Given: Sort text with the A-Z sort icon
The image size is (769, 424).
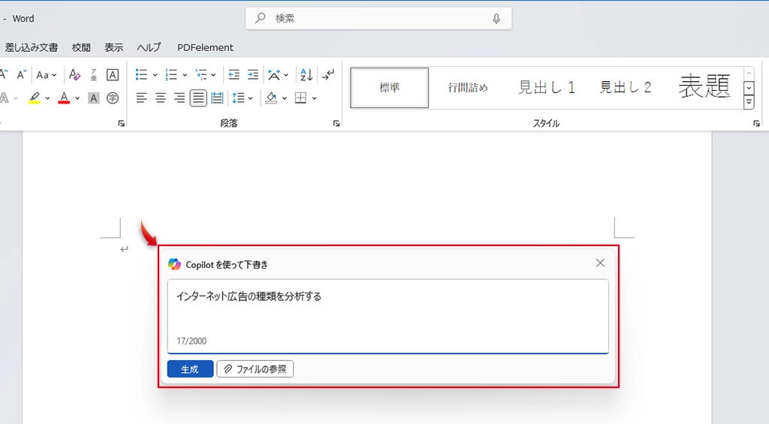Looking at the screenshot, I should [306, 74].
